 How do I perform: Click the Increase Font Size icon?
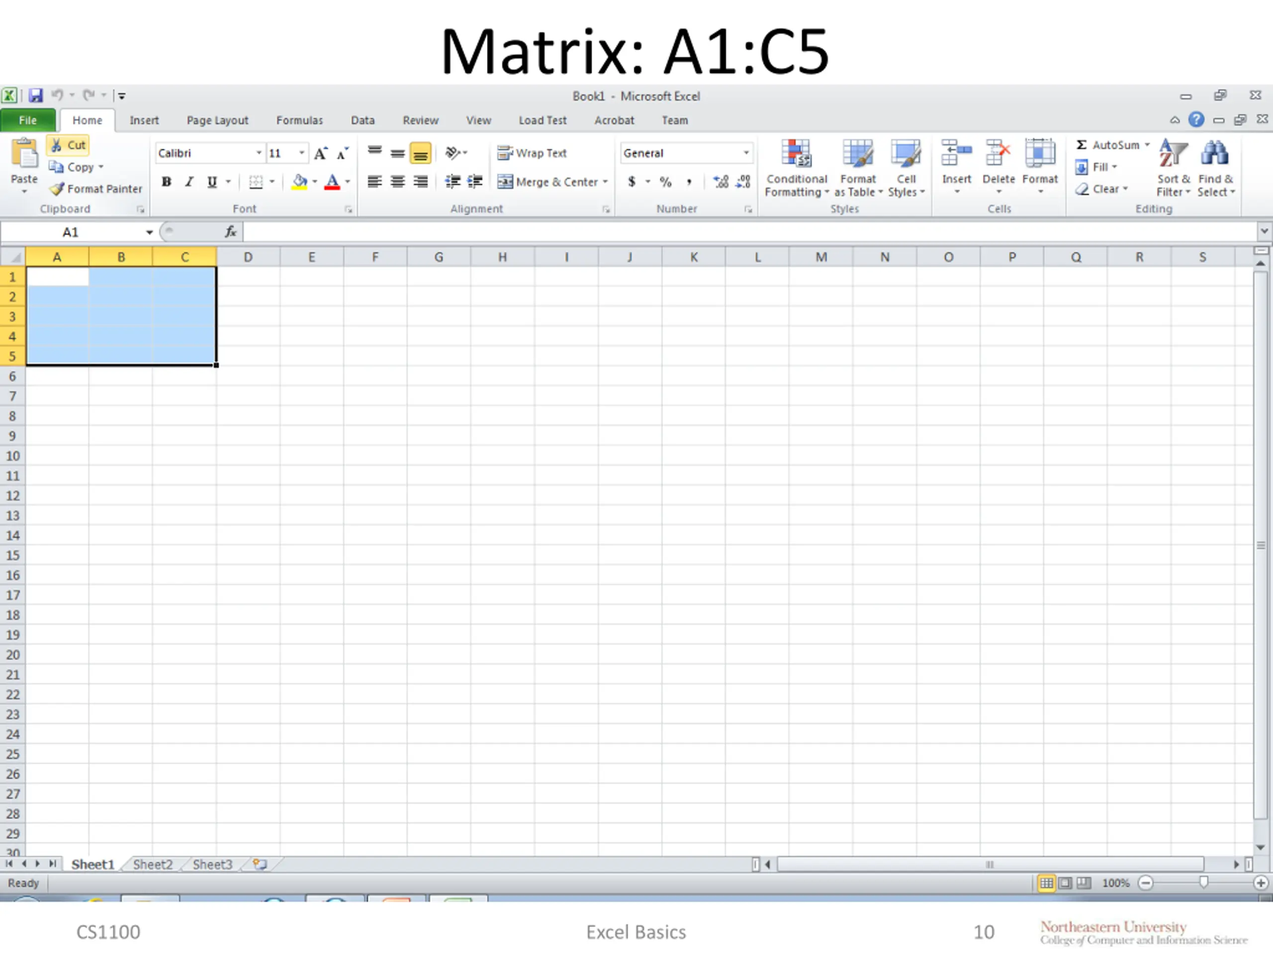point(321,153)
